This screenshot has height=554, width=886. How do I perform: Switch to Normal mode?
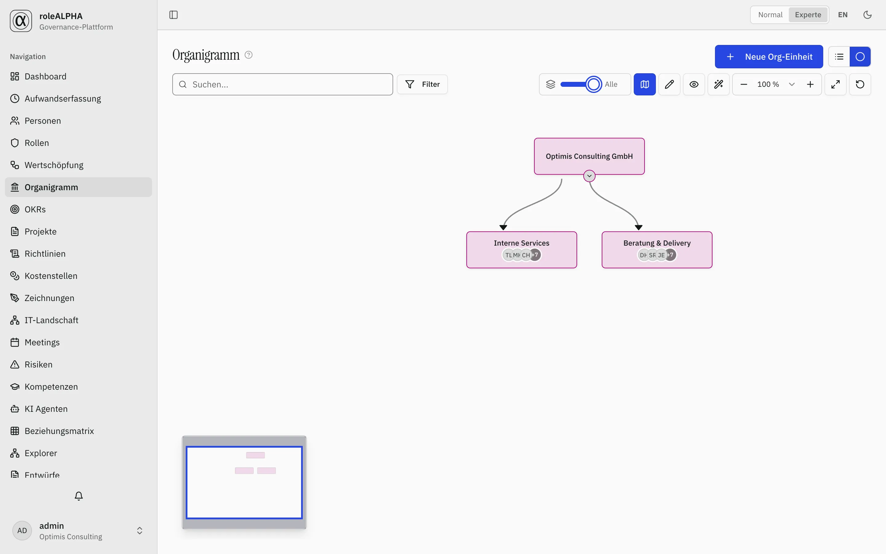tap(770, 15)
